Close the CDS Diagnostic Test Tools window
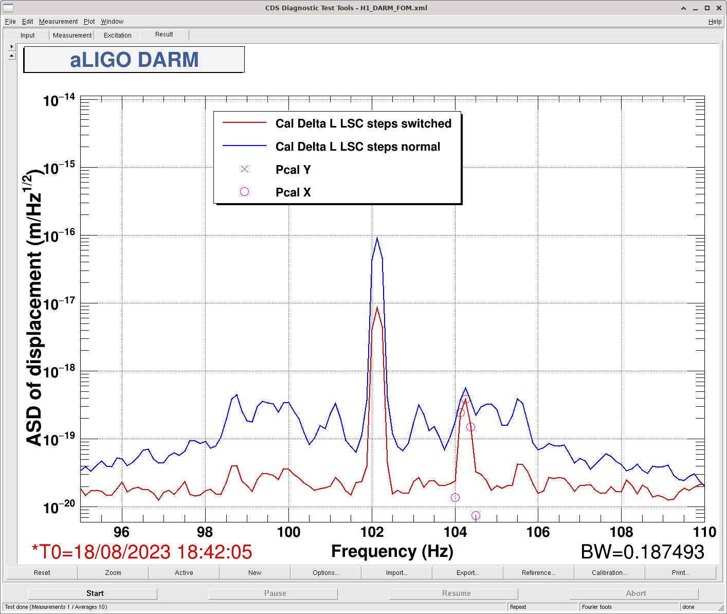Viewport: 727px width, 614px height. (719, 8)
